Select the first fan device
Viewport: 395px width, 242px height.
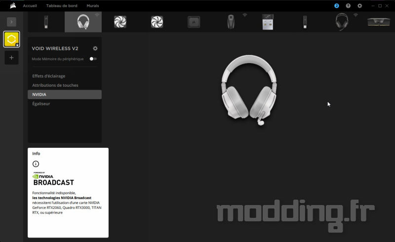tap(120, 22)
